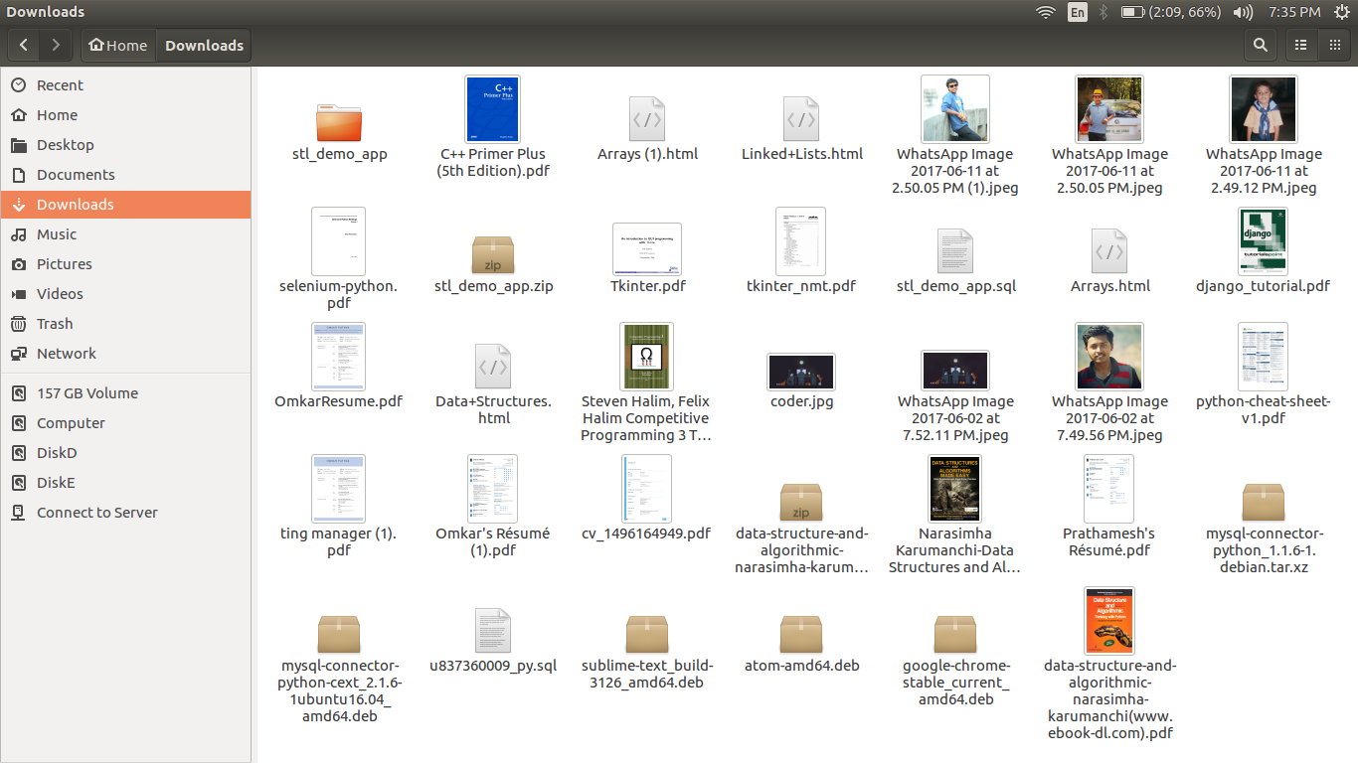Select data-structure-and-algorithmic zip archive

click(x=801, y=503)
